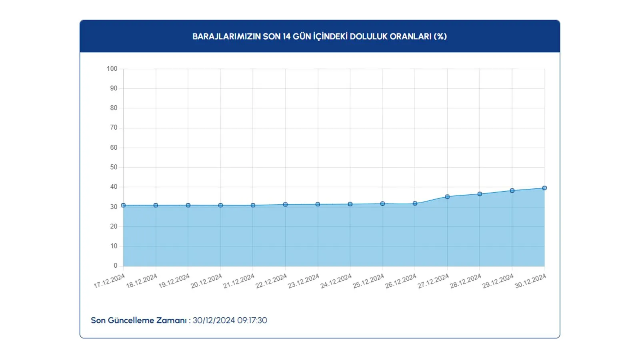
Task: Click the y-axis value 40
Action: (114, 187)
